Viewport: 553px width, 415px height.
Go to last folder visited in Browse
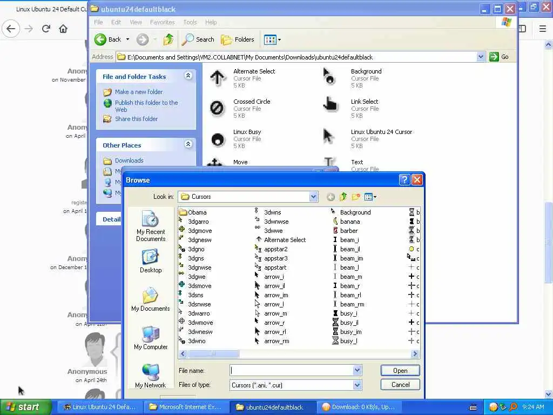click(331, 197)
